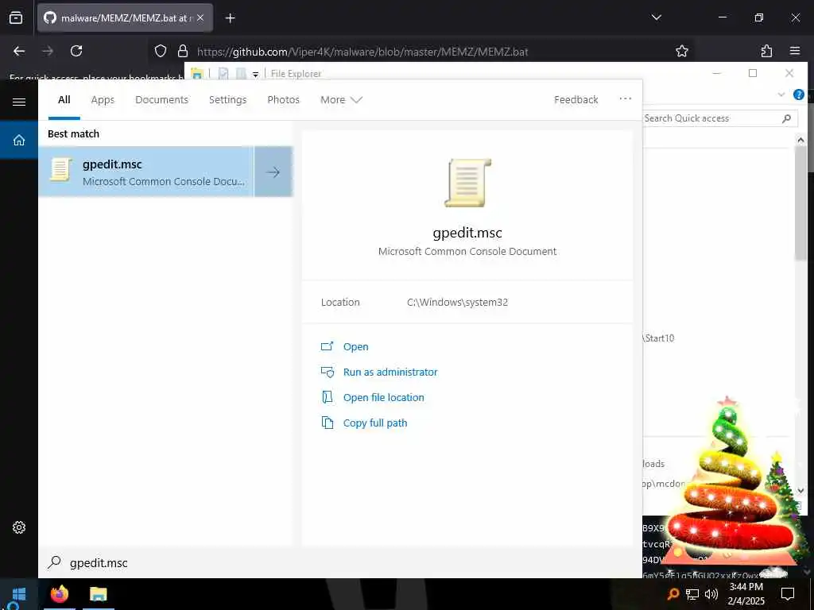Select the Documents search filter tab
The width and height of the screenshot is (814, 610).
pyautogui.click(x=161, y=99)
